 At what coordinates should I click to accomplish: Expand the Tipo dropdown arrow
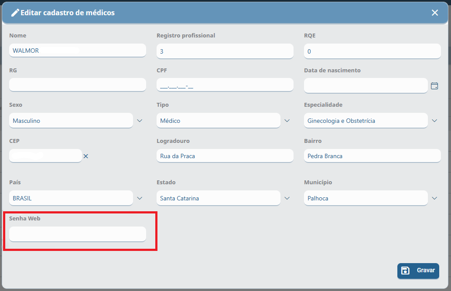coord(287,121)
